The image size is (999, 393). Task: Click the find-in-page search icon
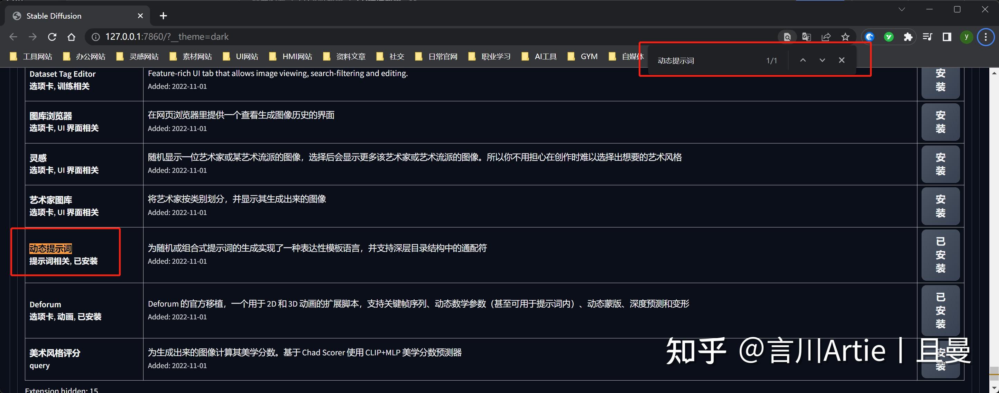(787, 37)
